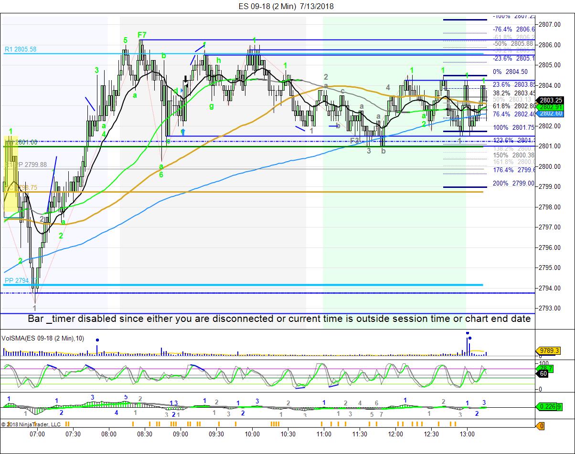Click the 10:30 time axis label
The image size is (575, 454).
pos(288,433)
